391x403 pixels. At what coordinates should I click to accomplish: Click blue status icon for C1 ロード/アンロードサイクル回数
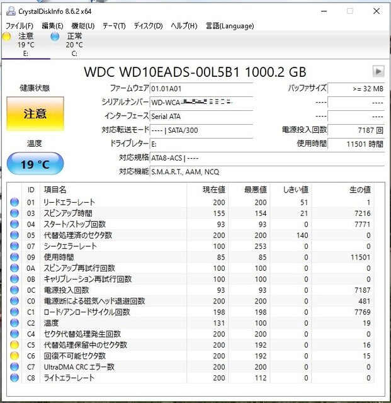coord(14,312)
